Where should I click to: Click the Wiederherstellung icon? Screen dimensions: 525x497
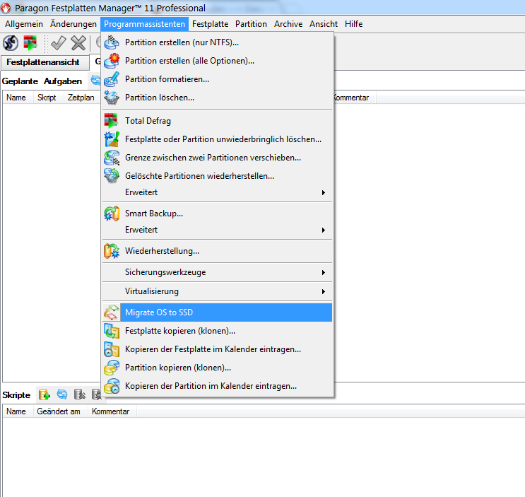(x=112, y=251)
